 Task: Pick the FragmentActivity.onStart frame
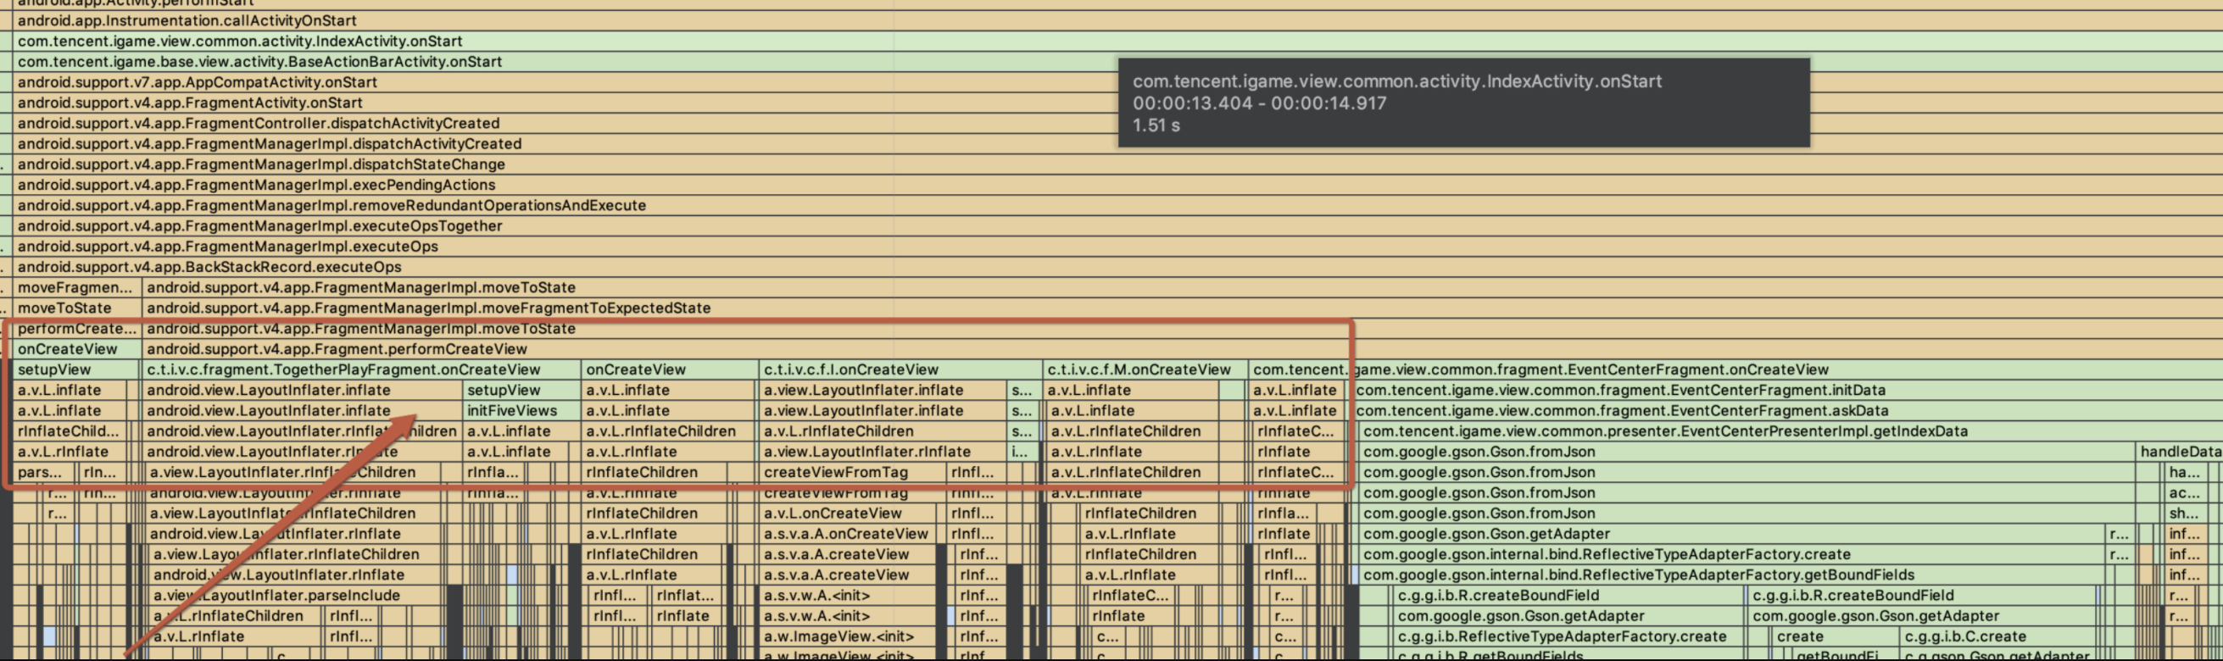(x=1117, y=103)
